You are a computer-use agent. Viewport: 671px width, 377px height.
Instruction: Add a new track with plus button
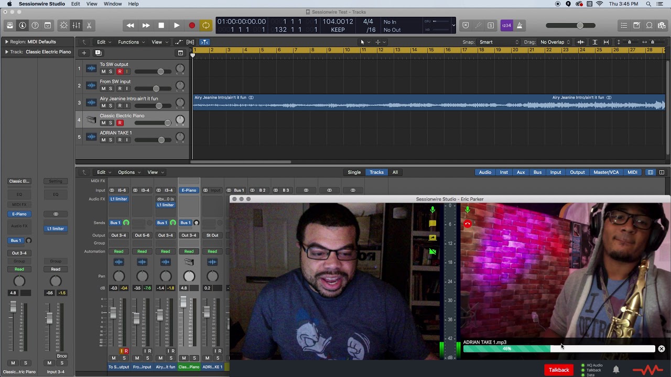coord(84,52)
